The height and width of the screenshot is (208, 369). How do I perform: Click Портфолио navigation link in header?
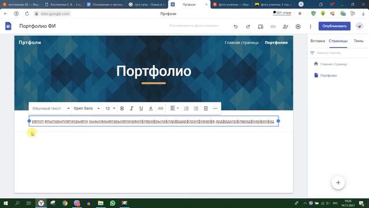(x=276, y=42)
